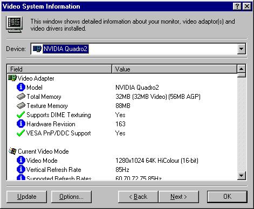
Task: Select the Video Mode field label
Action: click(42, 161)
